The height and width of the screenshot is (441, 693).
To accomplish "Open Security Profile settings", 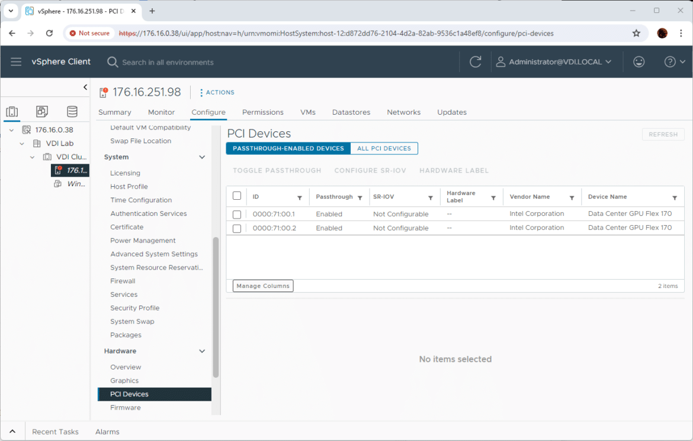I will [x=135, y=308].
